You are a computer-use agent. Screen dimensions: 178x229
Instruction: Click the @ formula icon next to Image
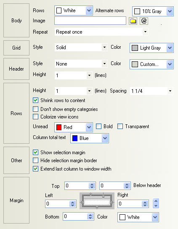pyautogui.click(x=144, y=21)
